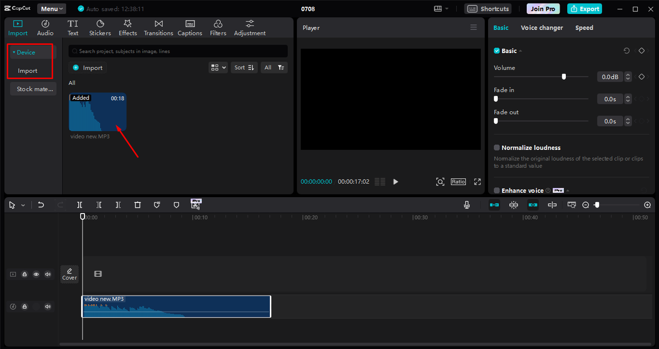Zoom in the timeline

pyautogui.click(x=647, y=205)
